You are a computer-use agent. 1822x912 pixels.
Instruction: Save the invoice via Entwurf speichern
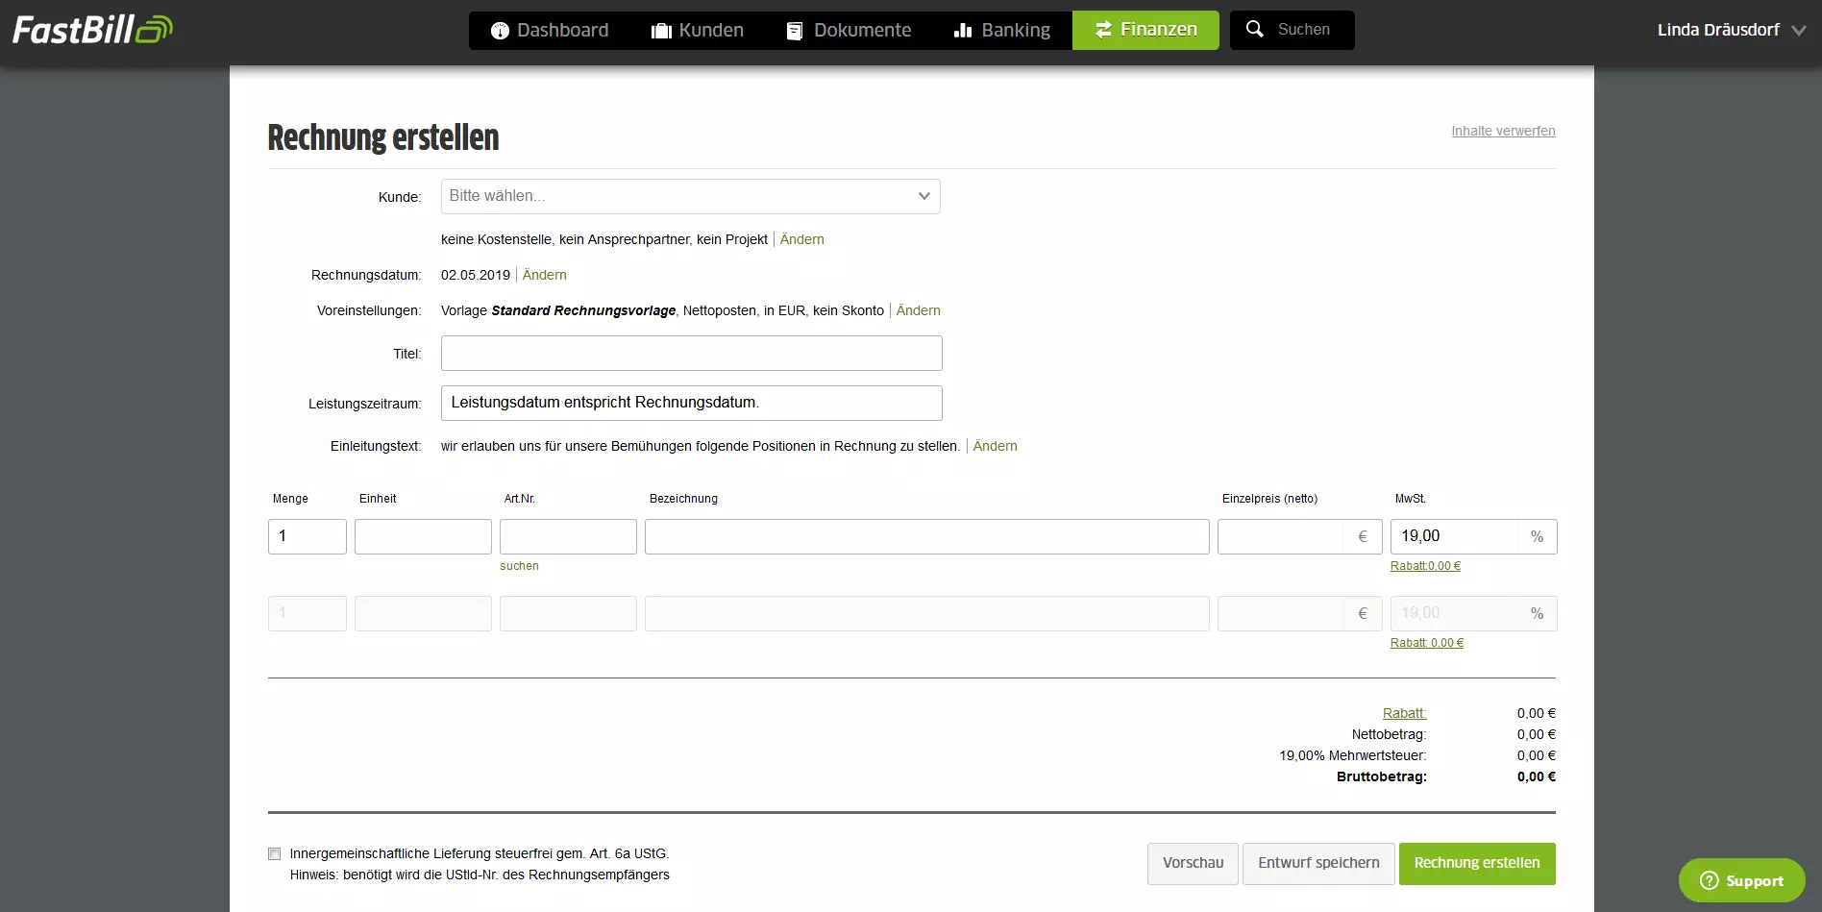(x=1318, y=863)
